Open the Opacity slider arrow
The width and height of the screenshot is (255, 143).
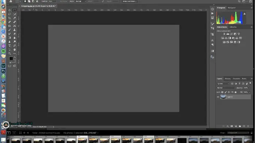[x=250, y=88]
